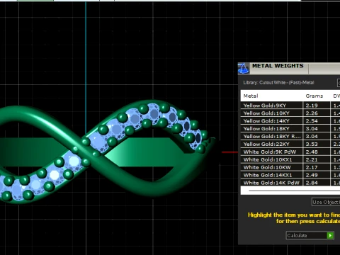This screenshot has width=340, height=255.
Task: Select the White Gold:10KW row
Action: [290, 167]
